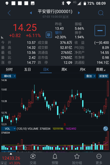This screenshot has width=110, height=165.
Task: Open the VOL indicator dropdown
Action: [x=9, y=129]
